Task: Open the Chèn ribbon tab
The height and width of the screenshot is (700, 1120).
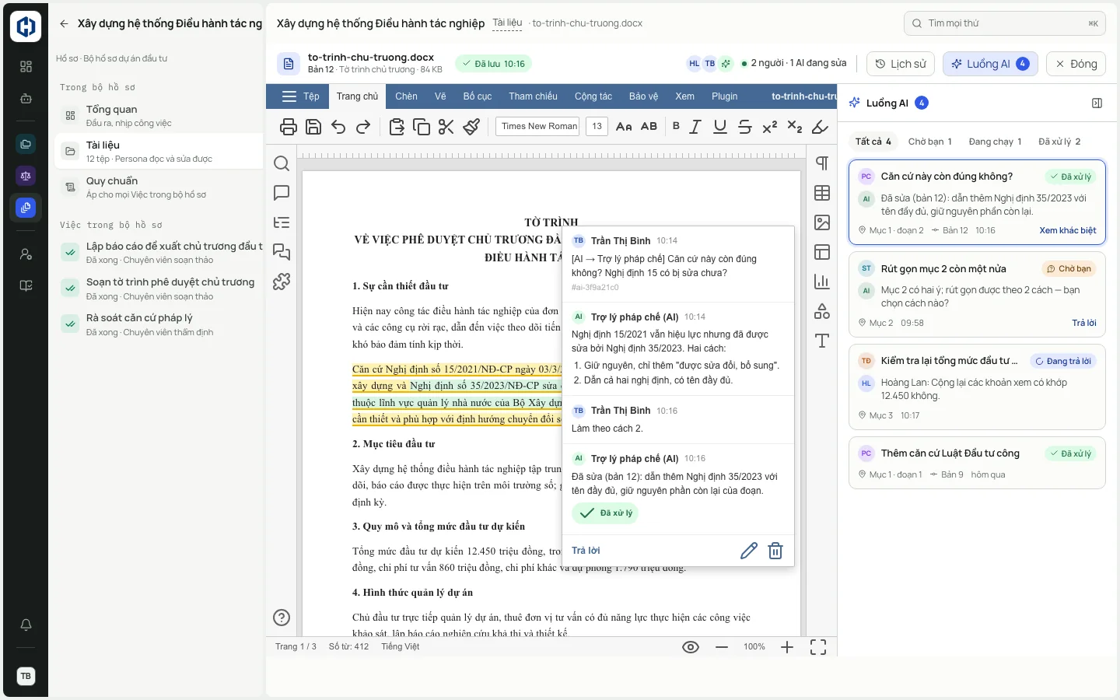Action: [x=406, y=96]
